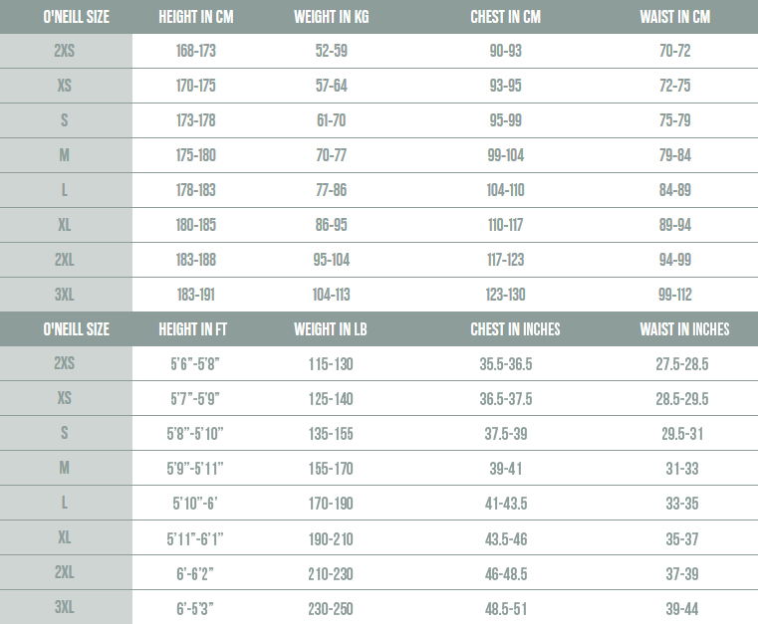The image size is (758, 624).
Task: Select height value 178-183
Action: coord(196,190)
